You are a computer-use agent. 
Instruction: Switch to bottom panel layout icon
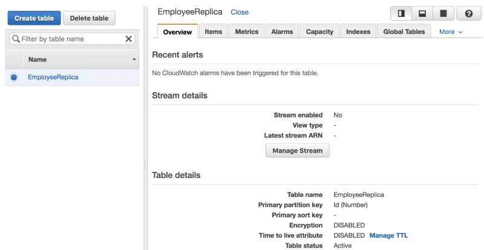coord(422,13)
